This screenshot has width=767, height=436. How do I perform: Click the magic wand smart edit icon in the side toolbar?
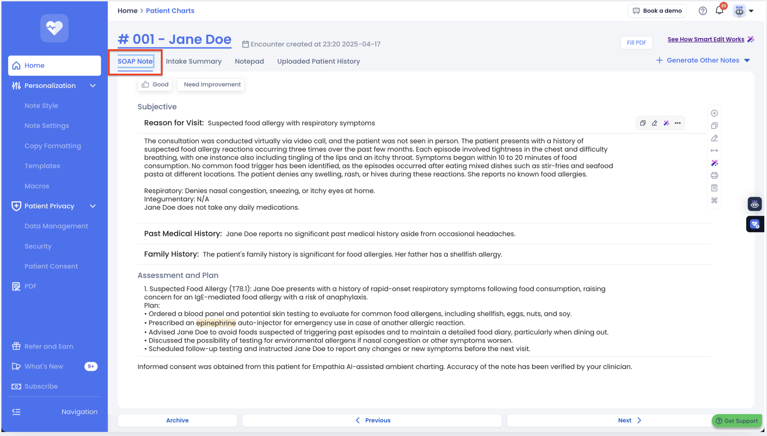point(714,163)
